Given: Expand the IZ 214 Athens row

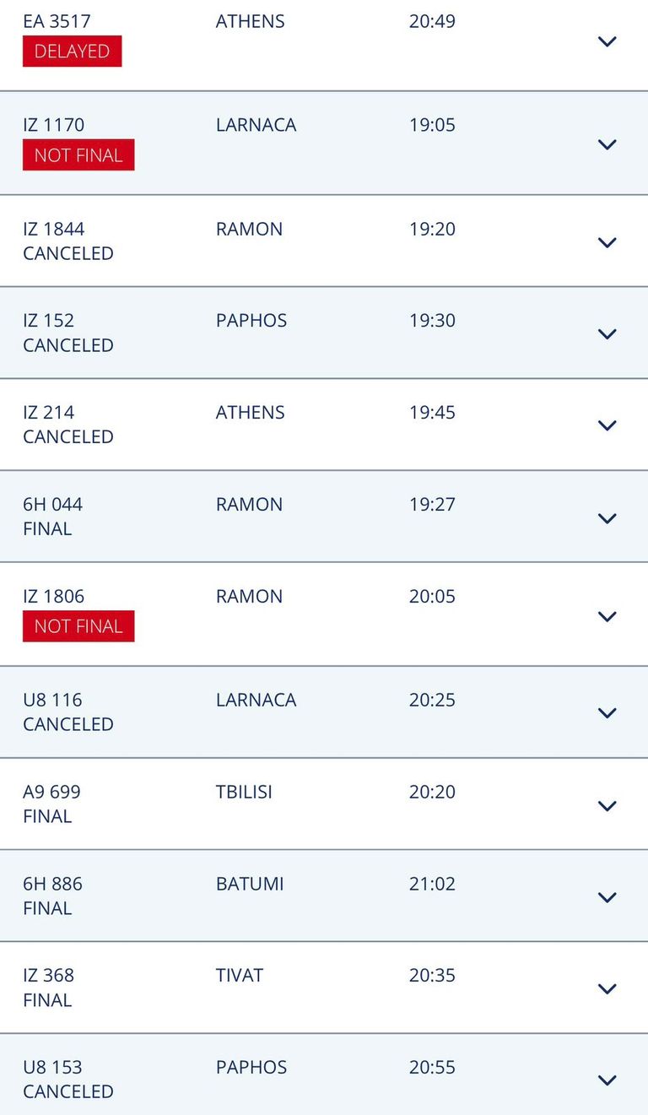Looking at the screenshot, I should tap(607, 425).
